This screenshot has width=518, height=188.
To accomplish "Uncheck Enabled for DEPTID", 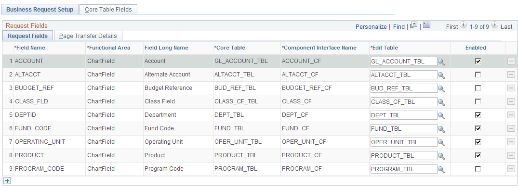I will pos(478,115).
